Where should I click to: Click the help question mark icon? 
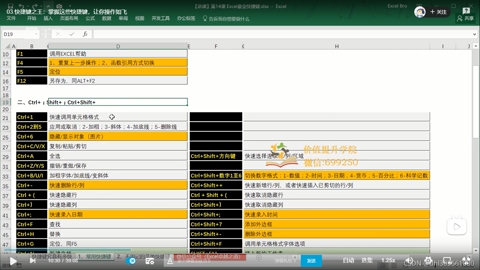pyautogui.click(x=466, y=11)
